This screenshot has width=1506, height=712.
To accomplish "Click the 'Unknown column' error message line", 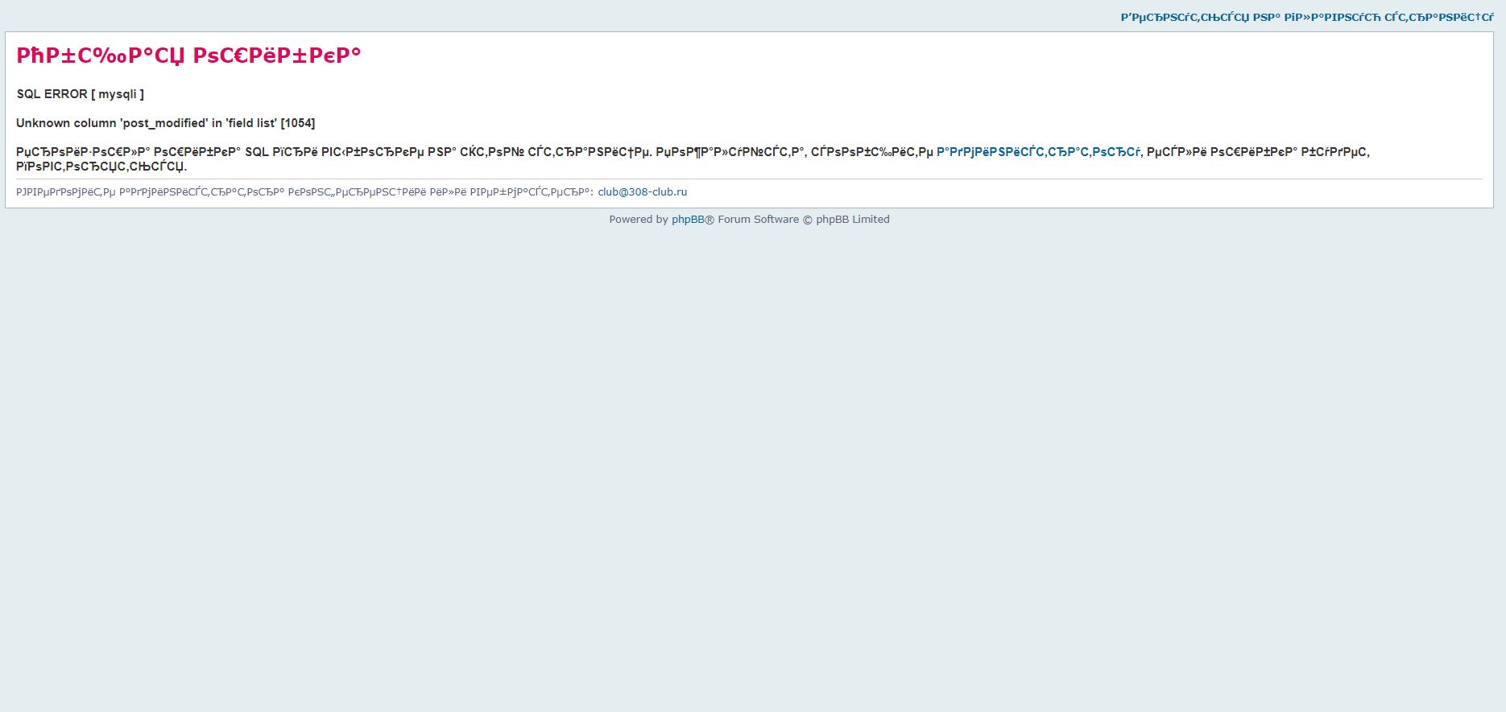I will 165,123.
